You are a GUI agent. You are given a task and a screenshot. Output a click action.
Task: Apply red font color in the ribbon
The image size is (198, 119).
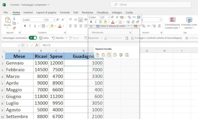point(60,26)
